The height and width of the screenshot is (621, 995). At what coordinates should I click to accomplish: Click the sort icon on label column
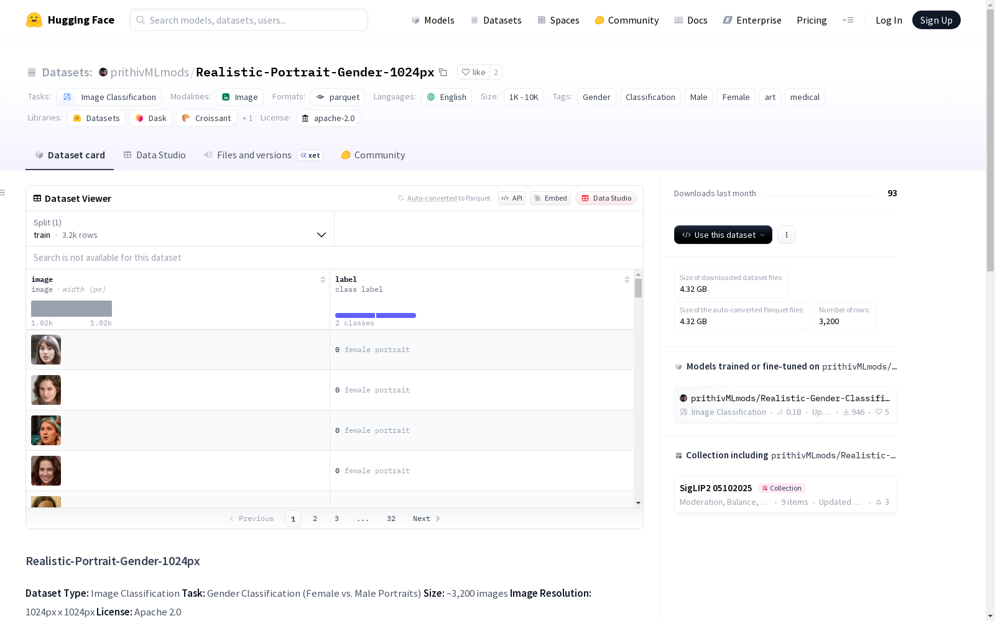[627, 279]
